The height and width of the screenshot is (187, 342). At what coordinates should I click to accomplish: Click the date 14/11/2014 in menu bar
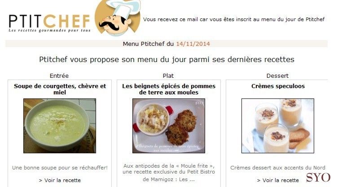click(193, 44)
